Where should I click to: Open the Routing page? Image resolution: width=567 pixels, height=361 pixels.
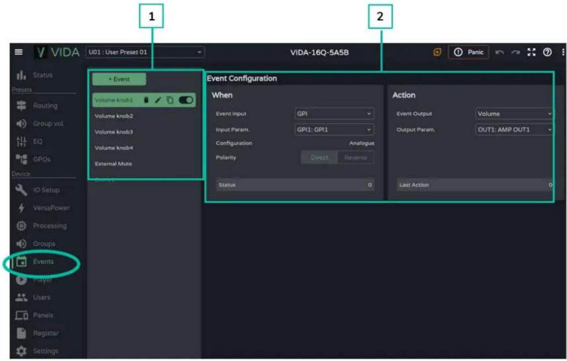coord(37,106)
